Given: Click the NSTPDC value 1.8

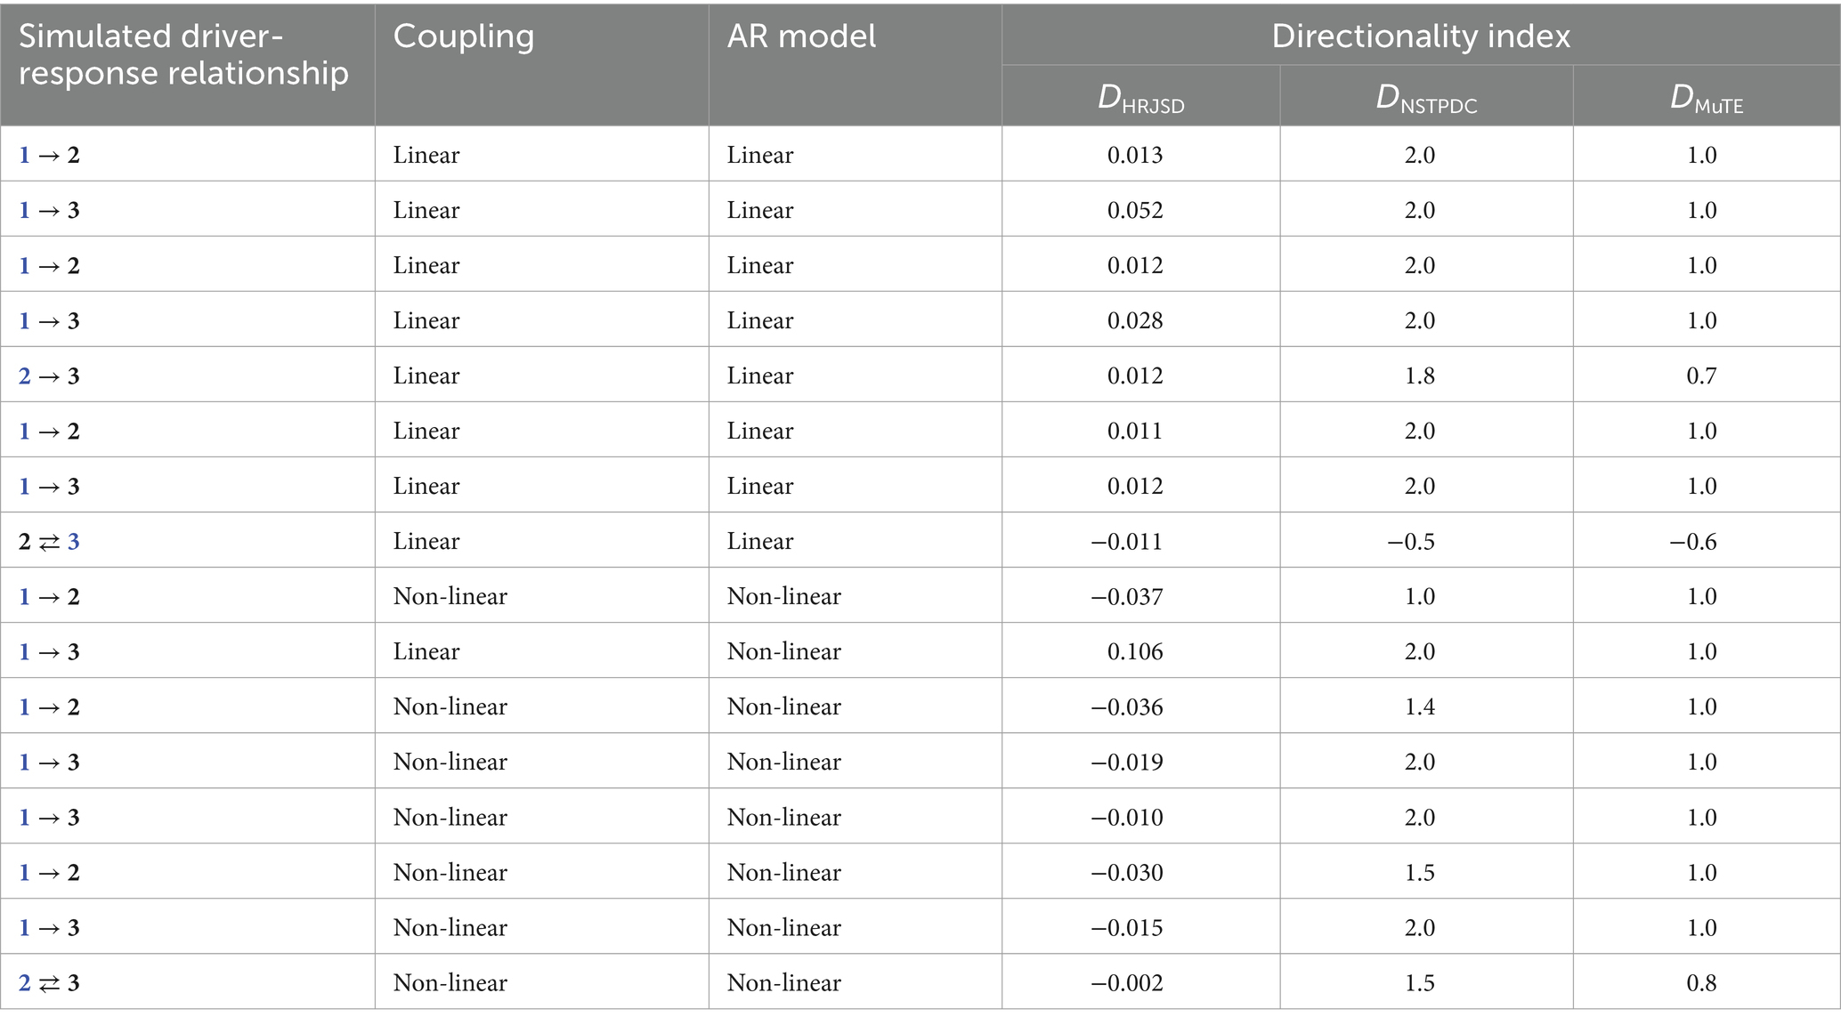Looking at the screenshot, I should coord(1420,375).
